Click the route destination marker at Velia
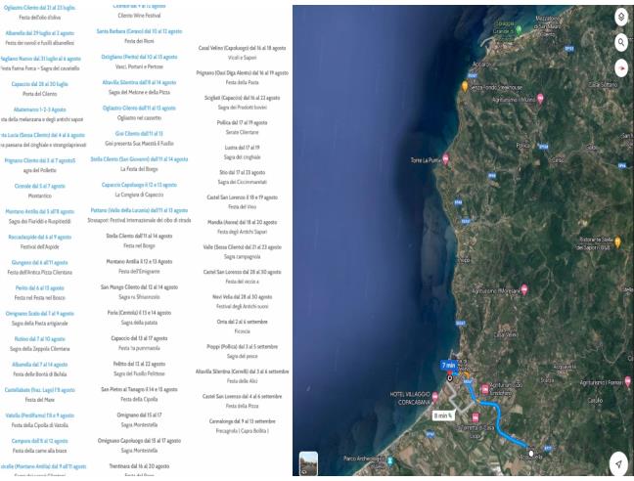This screenshot has height=481, width=634. 532,453
